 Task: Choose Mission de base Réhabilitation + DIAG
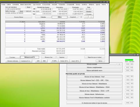click(x=94, y=87)
